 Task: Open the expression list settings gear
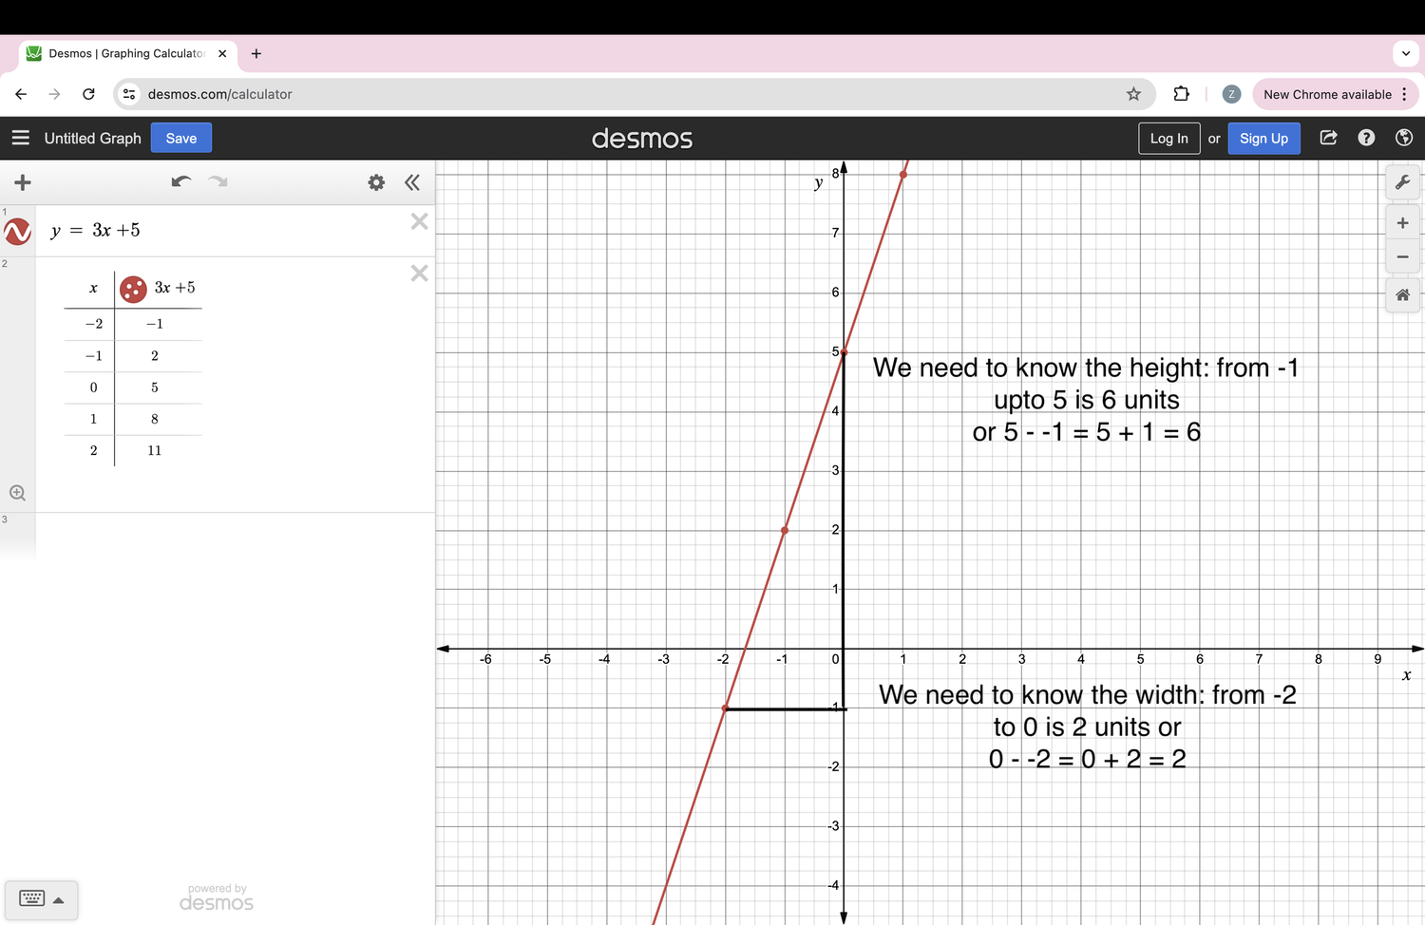pyautogui.click(x=376, y=182)
